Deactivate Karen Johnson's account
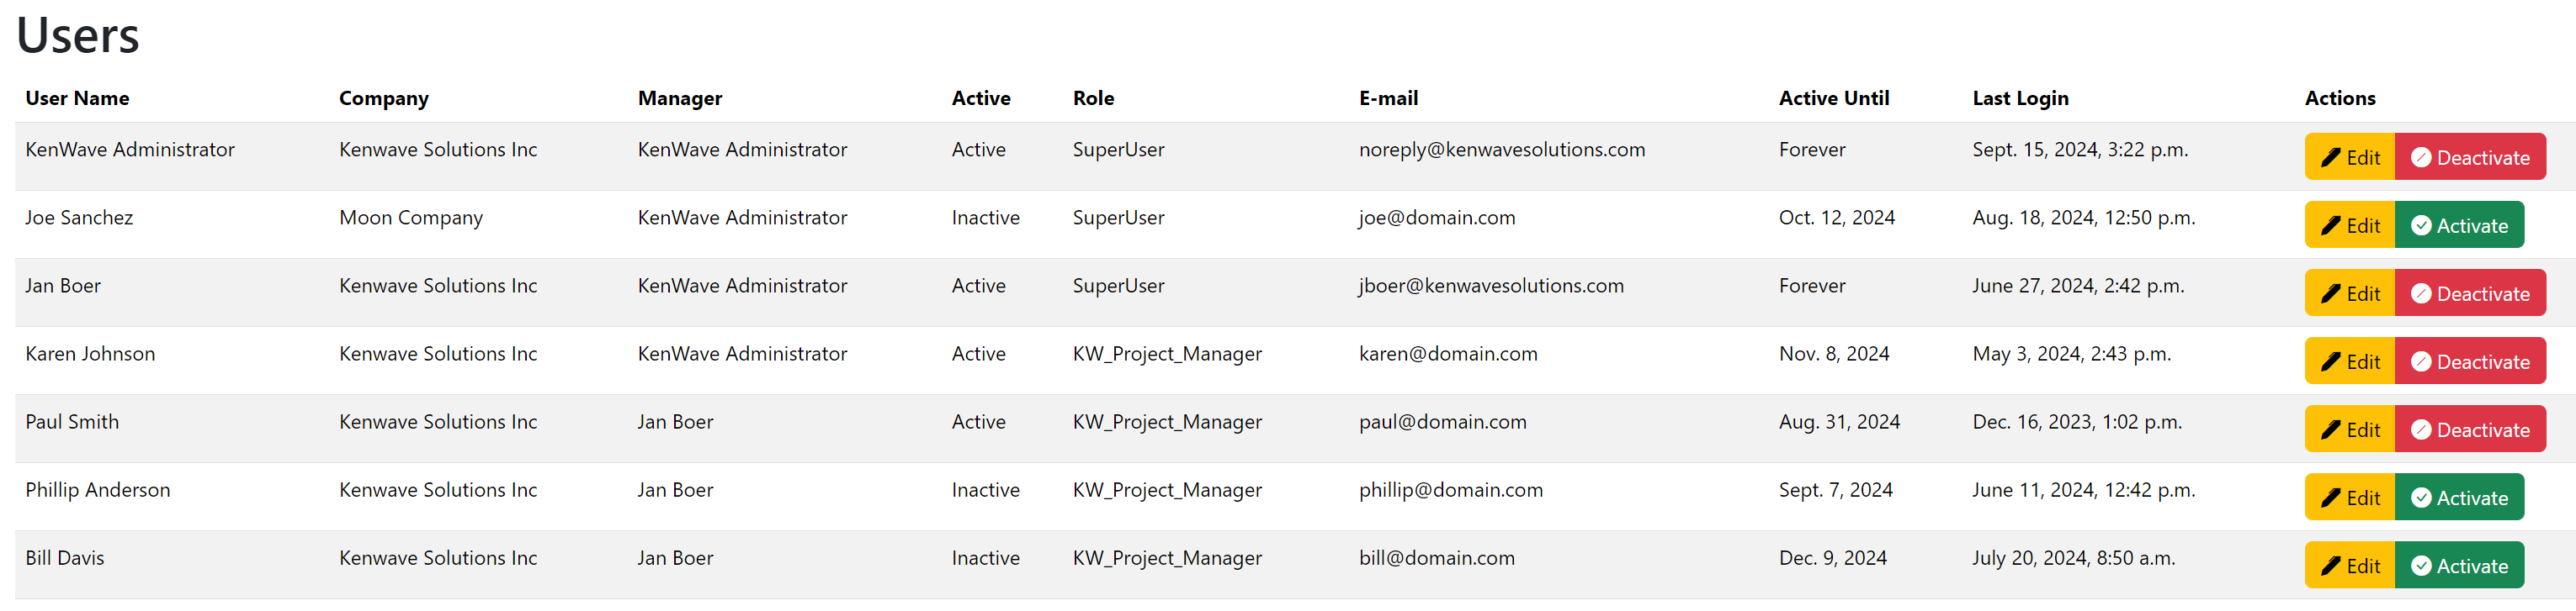2576x611 pixels. click(x=2470, y=361)
